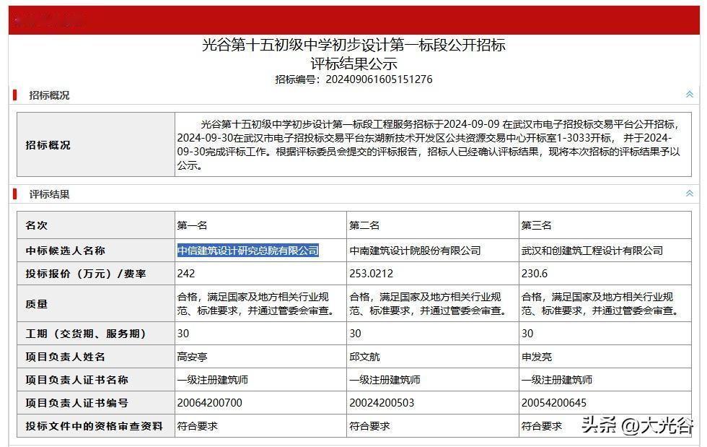Click the 投标文件中的资格审查资料 row label

(95, 426)
